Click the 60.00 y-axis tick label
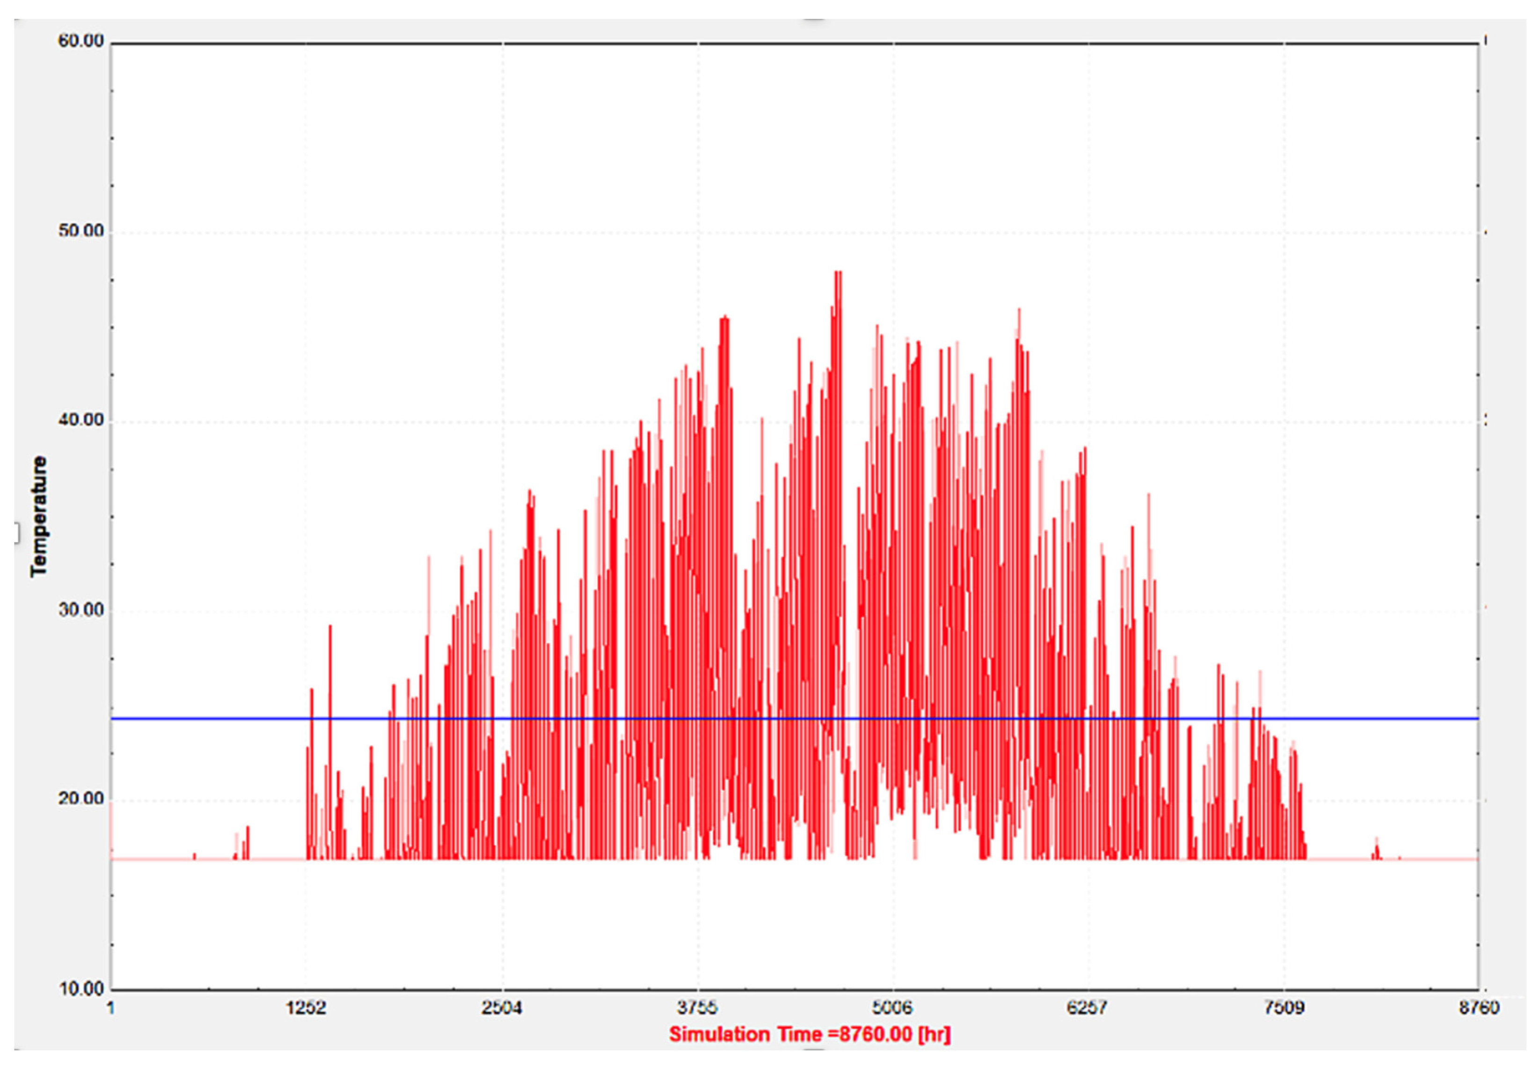Screen dimensions: 1540x1070 click(x=81, y=42)
